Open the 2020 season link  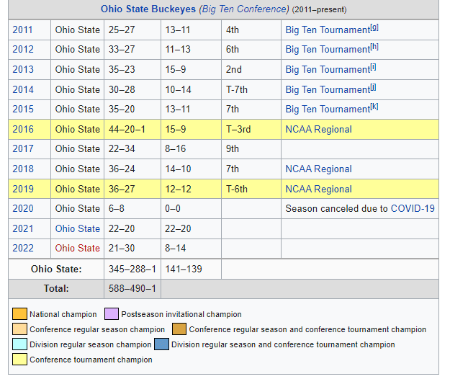23,208
